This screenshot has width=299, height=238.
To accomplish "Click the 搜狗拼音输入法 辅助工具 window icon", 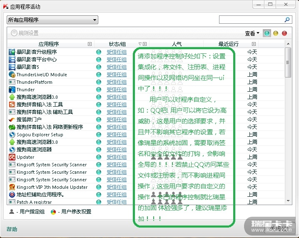I will coord(12,112).
